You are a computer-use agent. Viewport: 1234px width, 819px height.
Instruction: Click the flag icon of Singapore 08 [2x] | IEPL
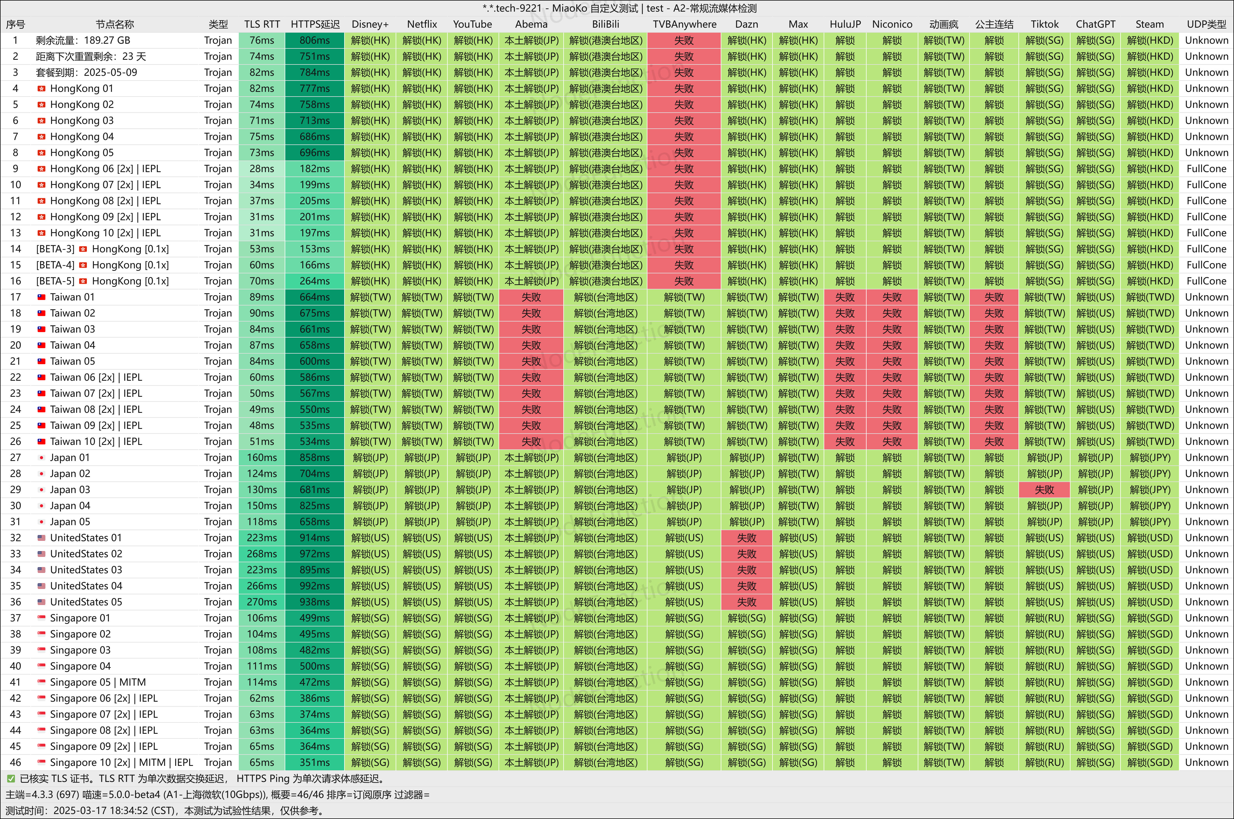point(41,731)
